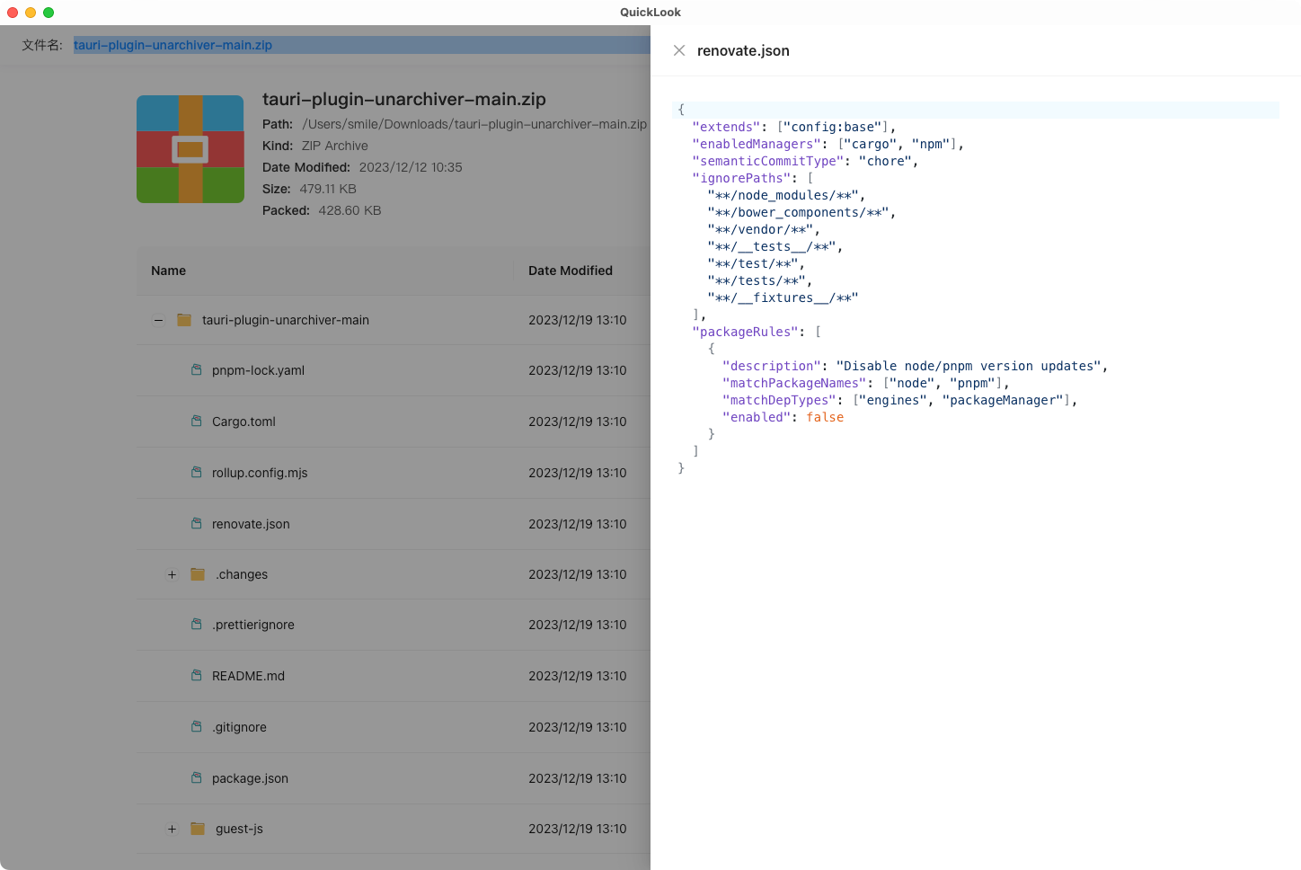Click the Cargo.toml file icon
The image size is (1301, 870).
[x=196, y=421]
